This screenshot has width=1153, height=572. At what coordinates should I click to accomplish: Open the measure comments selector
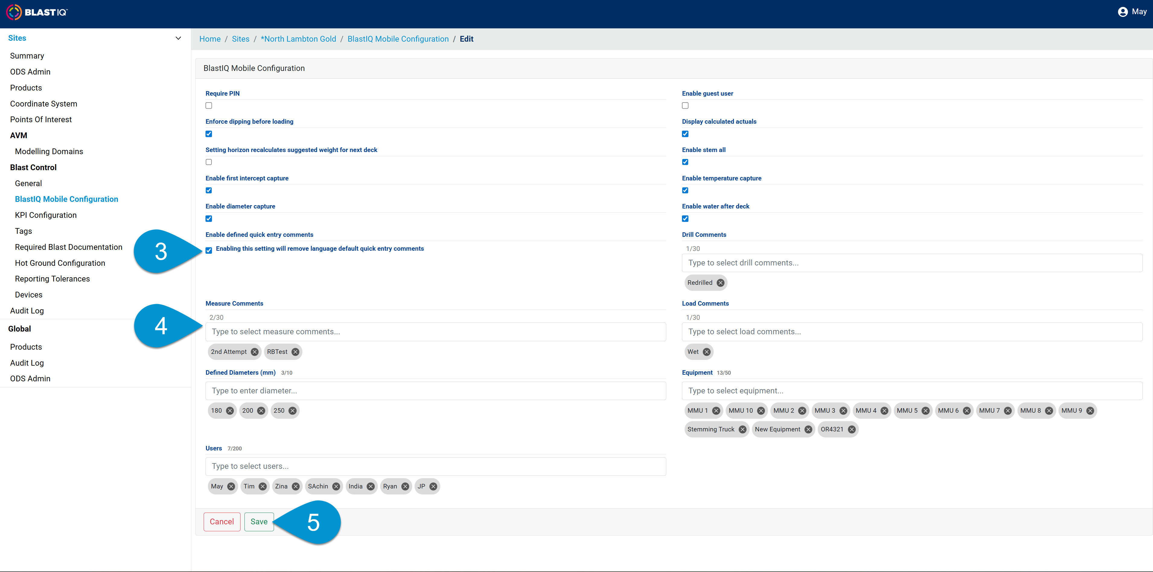(x=435, y=332)
